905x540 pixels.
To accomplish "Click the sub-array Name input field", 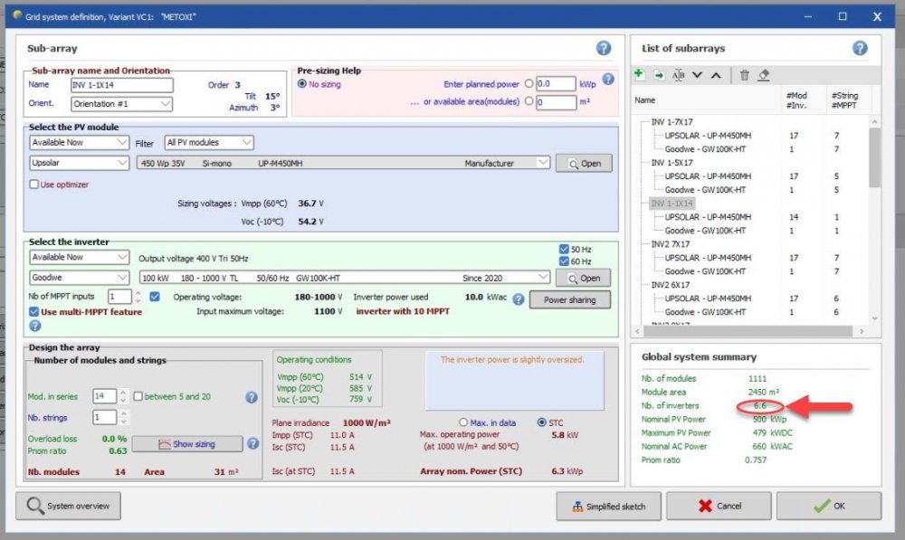I will click(x=121, y=86).
